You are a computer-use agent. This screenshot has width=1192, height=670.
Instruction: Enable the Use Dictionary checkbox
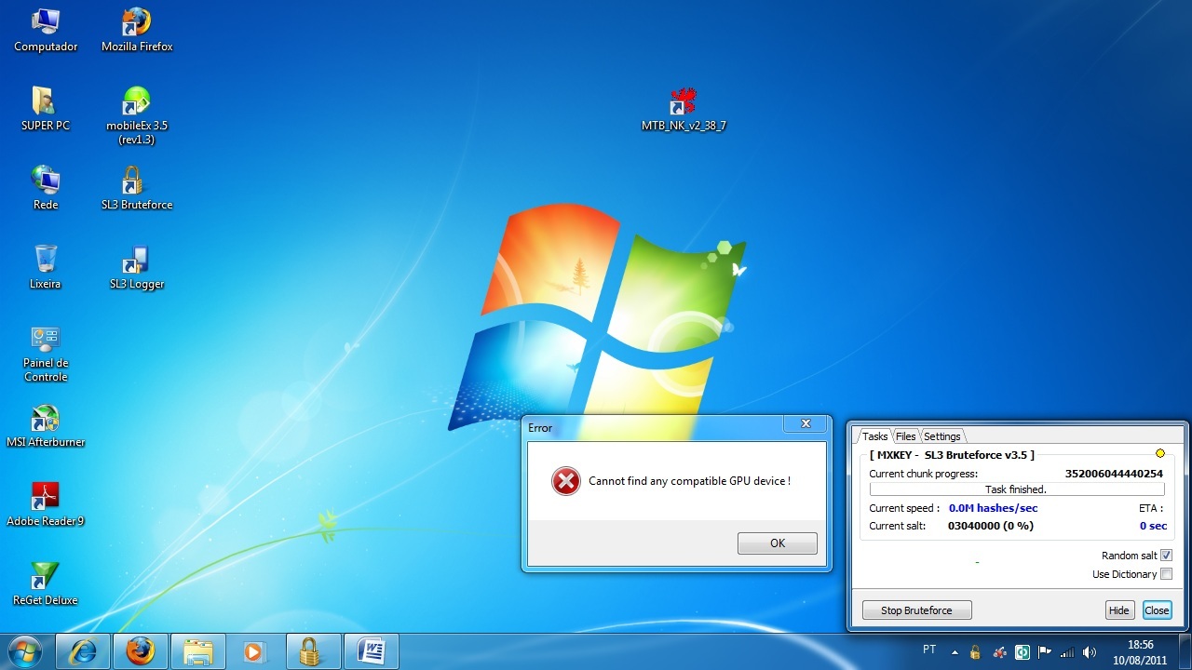tap(1166, 574)
